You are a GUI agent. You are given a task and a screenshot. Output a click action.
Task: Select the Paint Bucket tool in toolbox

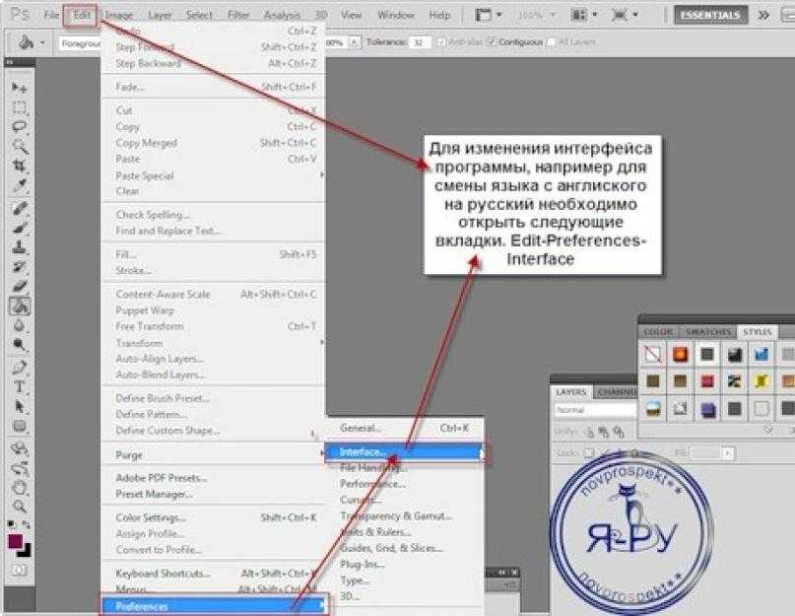pyautogui.click(x=20, y=306)
